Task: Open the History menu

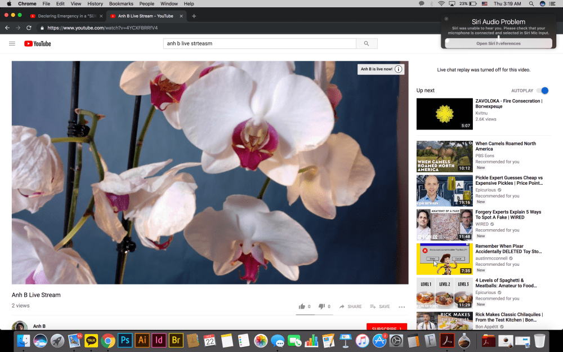Action: (95, 3)
